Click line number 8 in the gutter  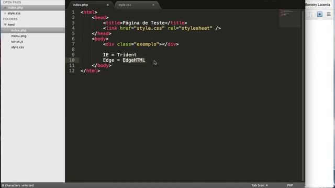(x=73, y=50)
